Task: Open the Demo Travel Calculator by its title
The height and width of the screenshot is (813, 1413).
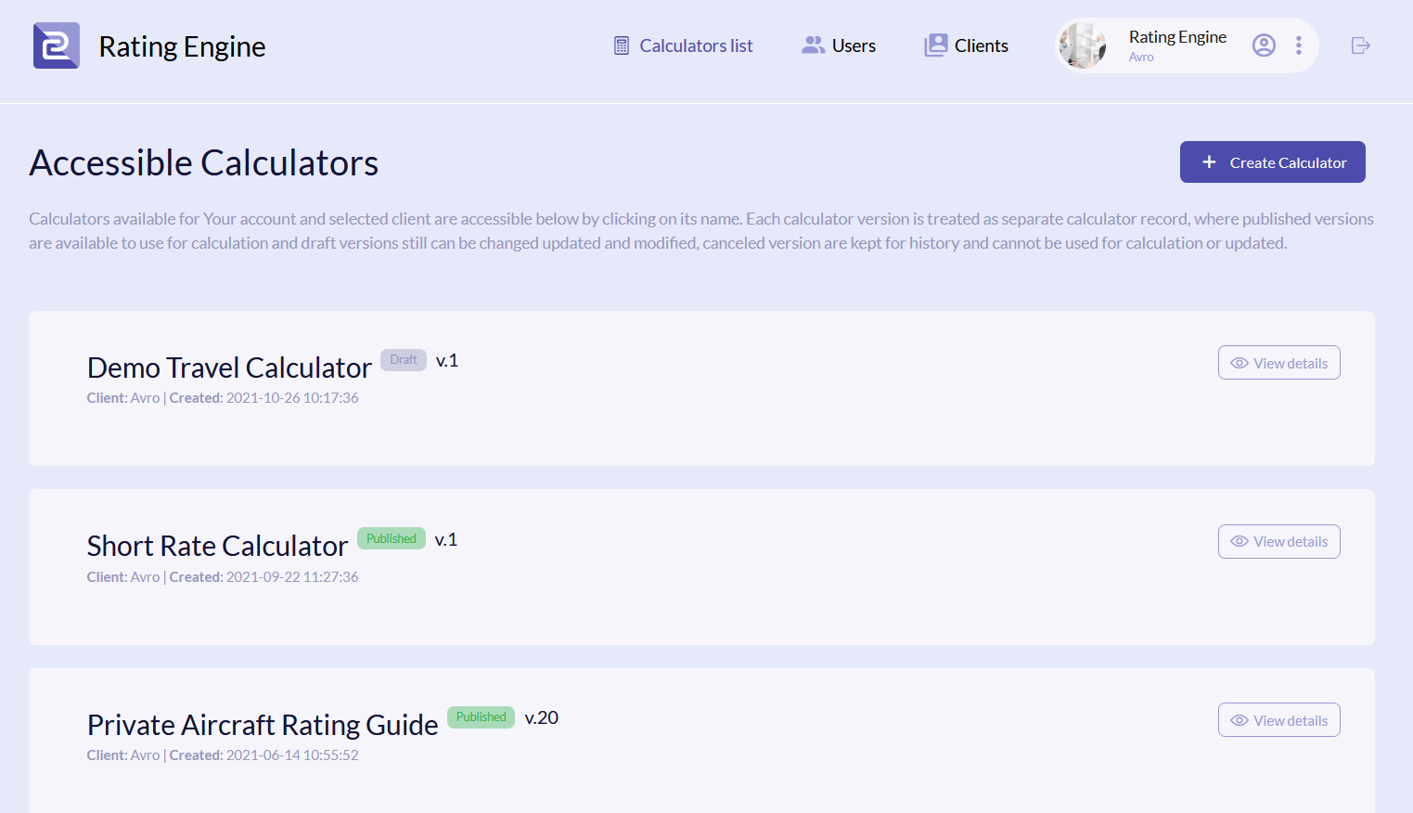Action: [228, 368]
